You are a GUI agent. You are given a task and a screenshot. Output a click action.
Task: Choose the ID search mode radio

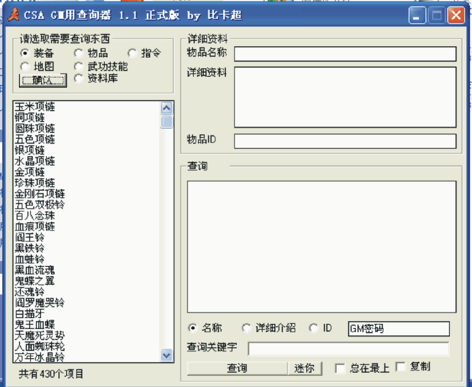pyautogui.click(x=314, y=328)
